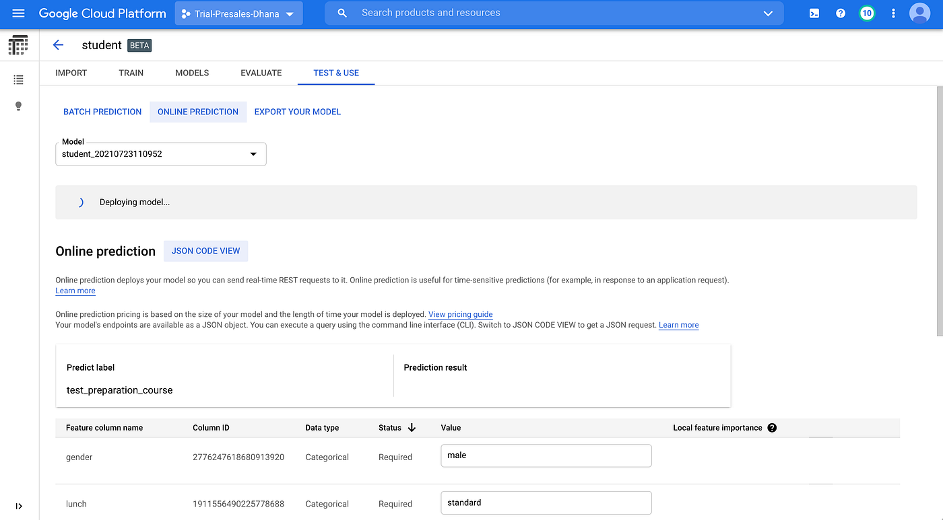Open your Google account avatar
The image size is (943, 520).
click(x=919, y=13)
